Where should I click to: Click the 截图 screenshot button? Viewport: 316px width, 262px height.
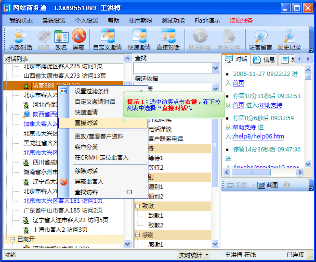point(268,185)
